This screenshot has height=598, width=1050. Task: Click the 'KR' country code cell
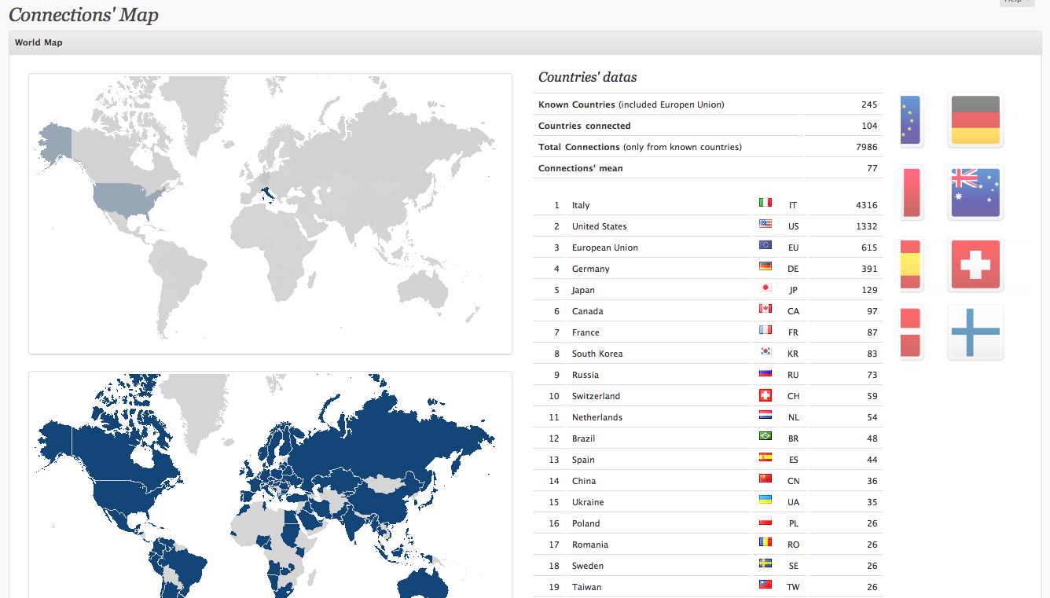(793, 354)
